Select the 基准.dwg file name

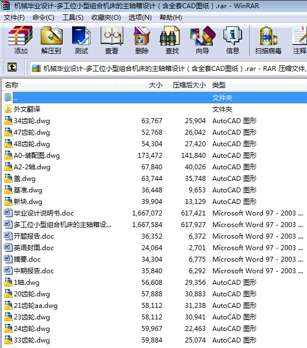(28, 190)
